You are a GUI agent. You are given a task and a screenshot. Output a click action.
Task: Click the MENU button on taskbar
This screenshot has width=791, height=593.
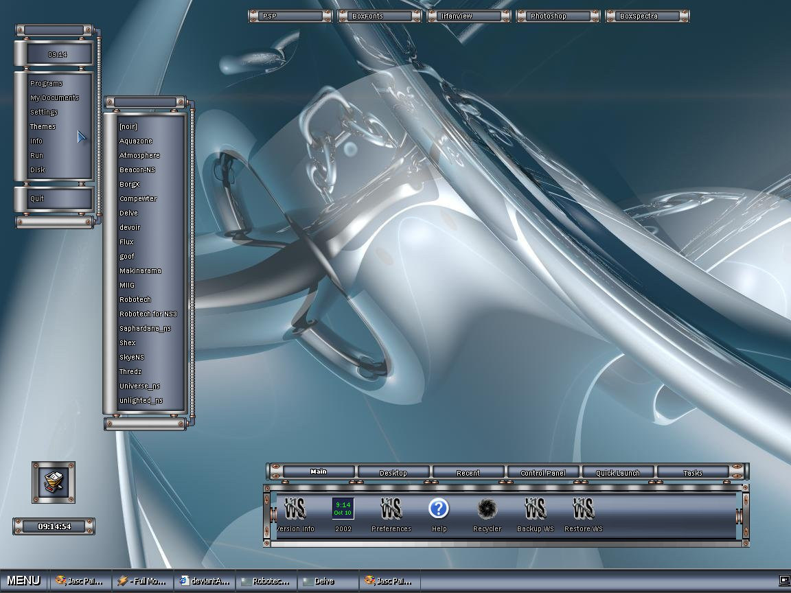pyautogui.click(x=23, y=581)
